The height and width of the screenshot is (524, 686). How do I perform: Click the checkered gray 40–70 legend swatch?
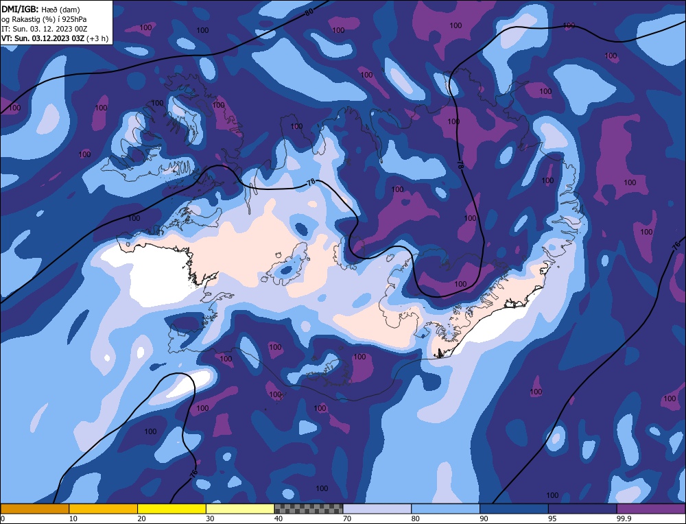pos(309,509)
